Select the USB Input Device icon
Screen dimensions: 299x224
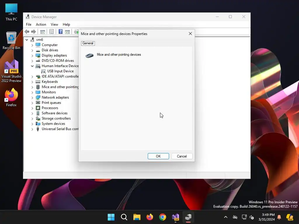click(x=44, y=71)
